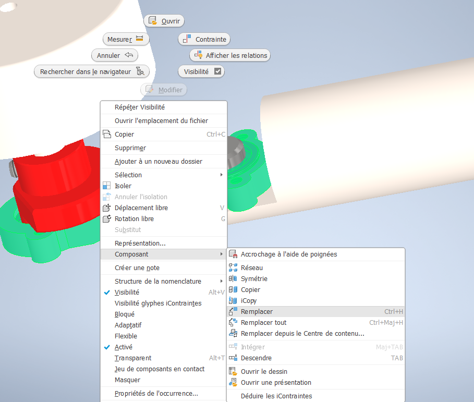Click the Contrainte button
The height and width of the screenshot is (402, 474).
[x=204, y=40]
